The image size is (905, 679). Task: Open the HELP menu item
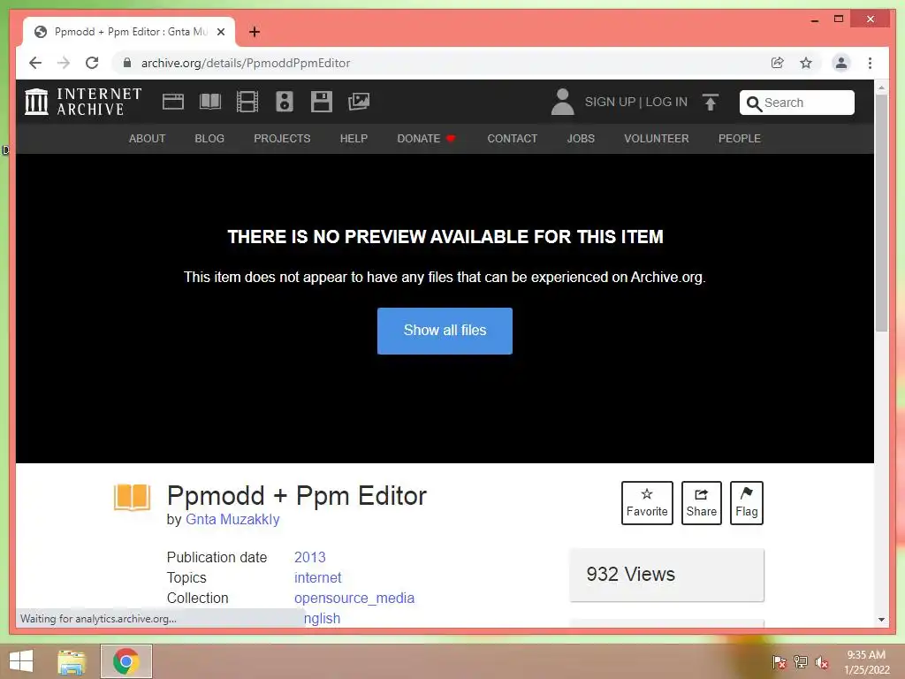point(354,139)
